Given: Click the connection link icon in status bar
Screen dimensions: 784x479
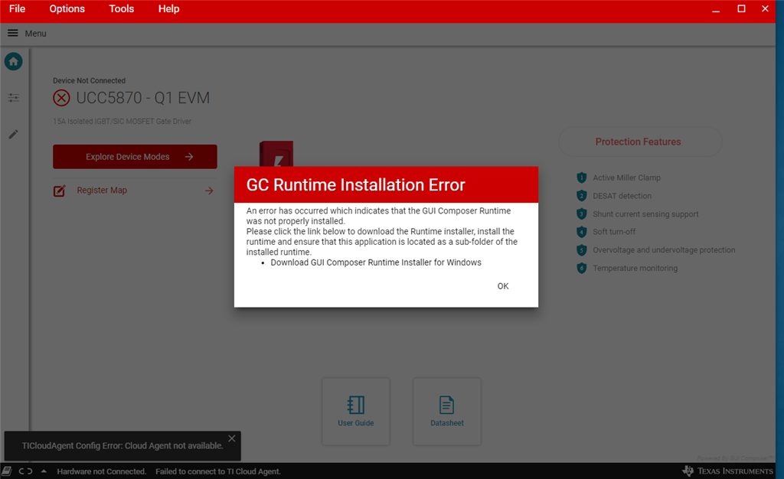Looking at the screenshot, I should click(25, 471).
